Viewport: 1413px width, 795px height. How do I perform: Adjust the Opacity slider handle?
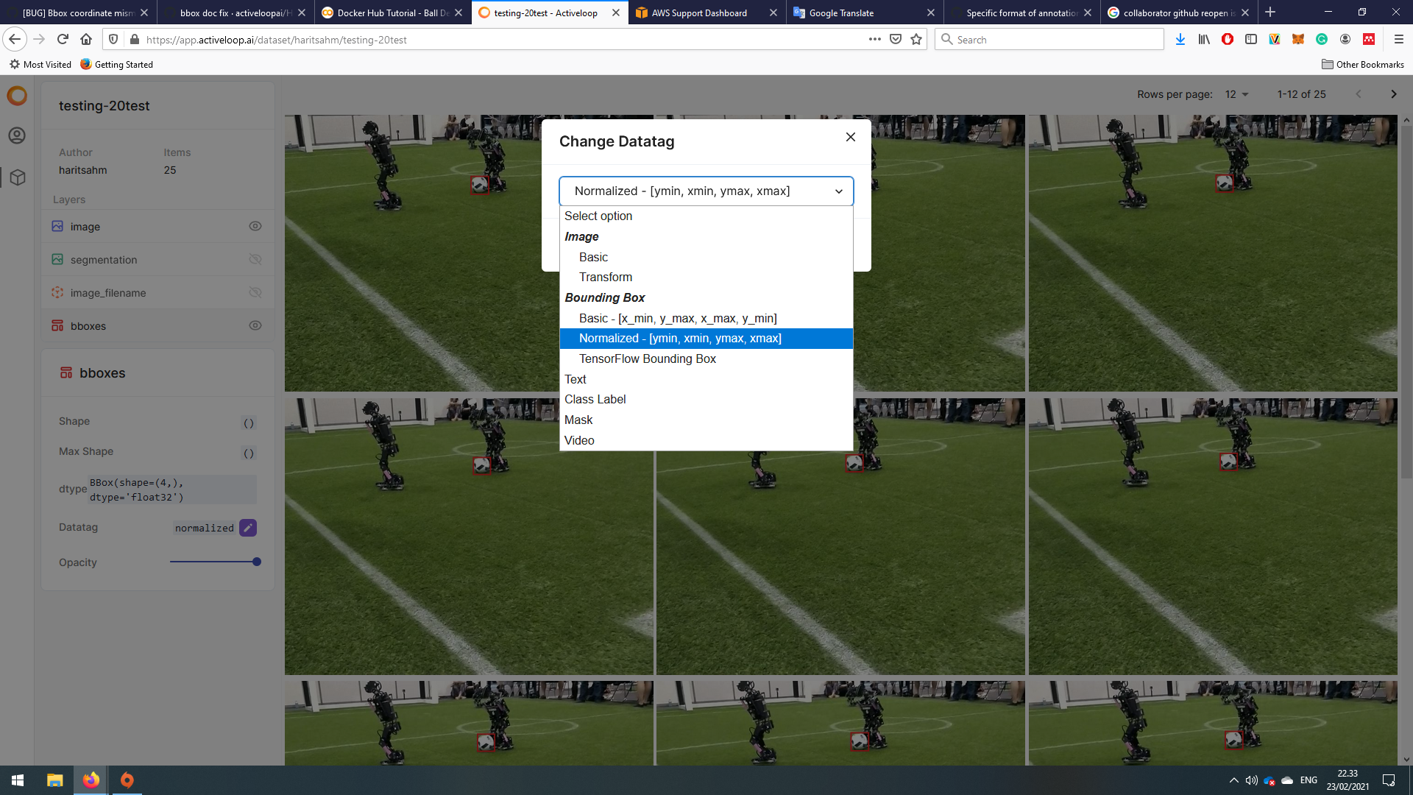[257, 562]
